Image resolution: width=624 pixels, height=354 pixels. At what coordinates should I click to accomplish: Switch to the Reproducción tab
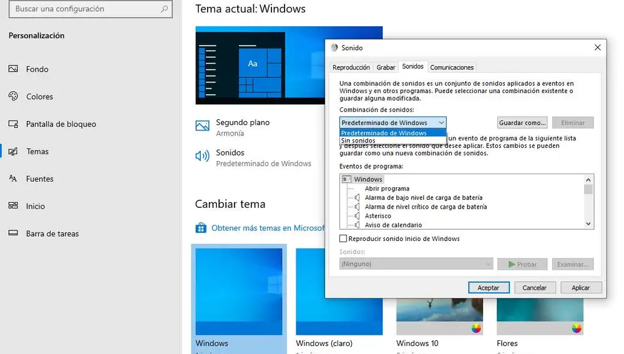coord(351,67)
